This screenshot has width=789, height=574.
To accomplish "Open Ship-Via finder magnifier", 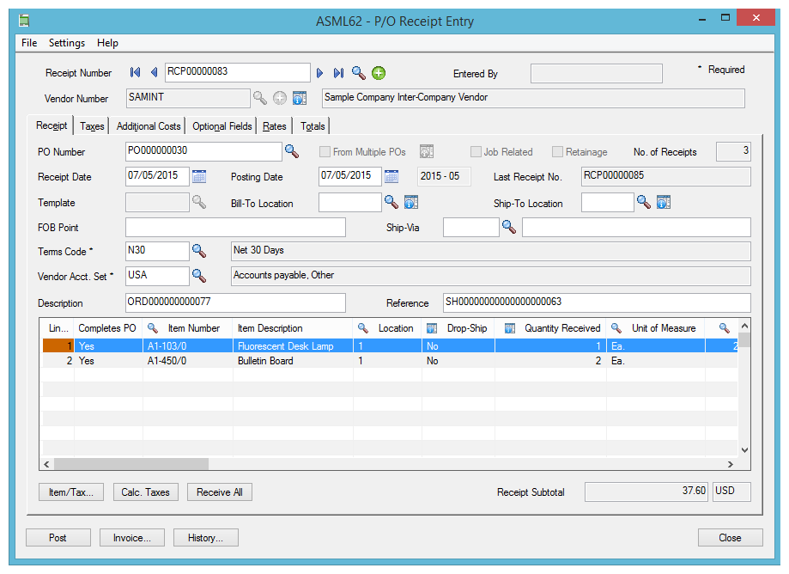I will [509, 227].
